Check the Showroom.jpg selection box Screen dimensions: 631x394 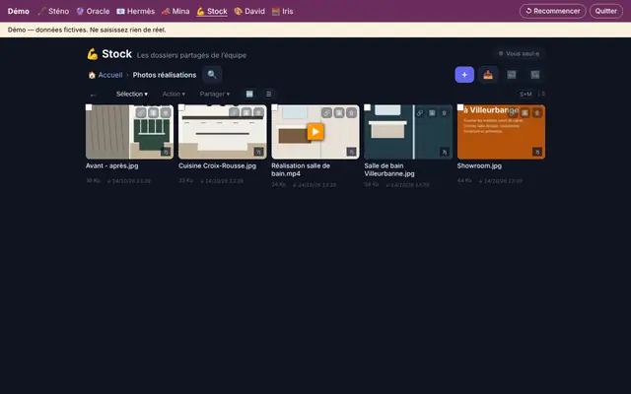point(460,107)
